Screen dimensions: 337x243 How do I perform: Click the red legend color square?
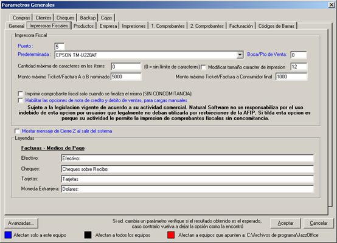coord(171,235)
